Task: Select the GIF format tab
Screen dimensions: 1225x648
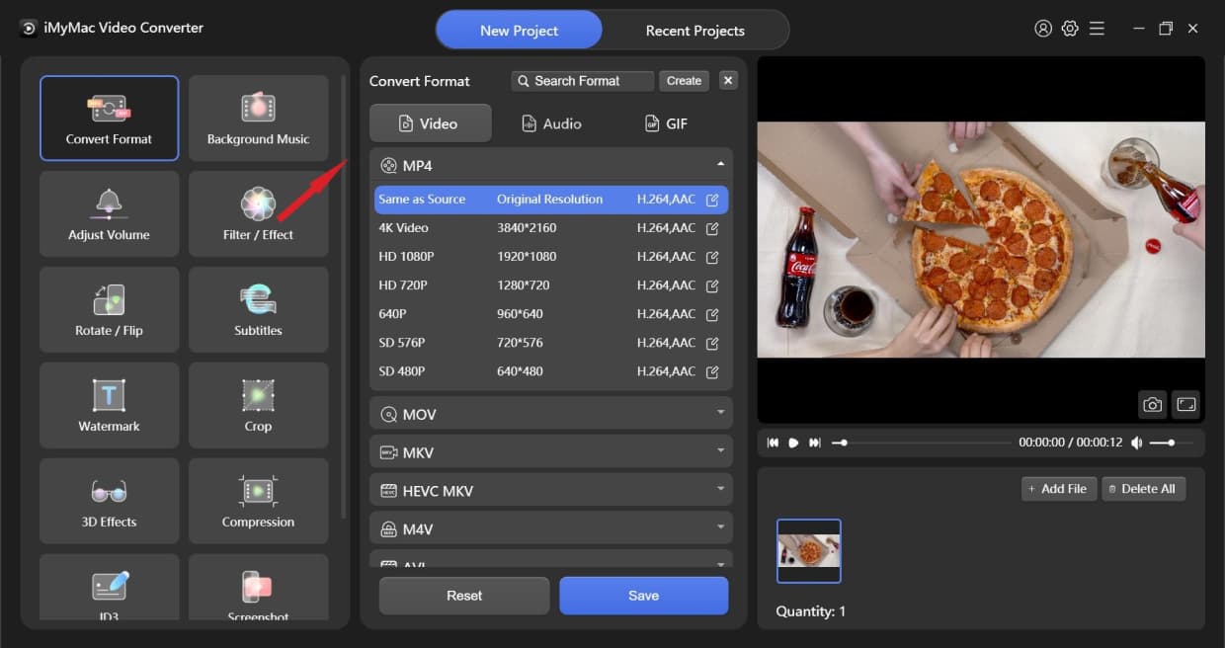Action: [667, 123]
